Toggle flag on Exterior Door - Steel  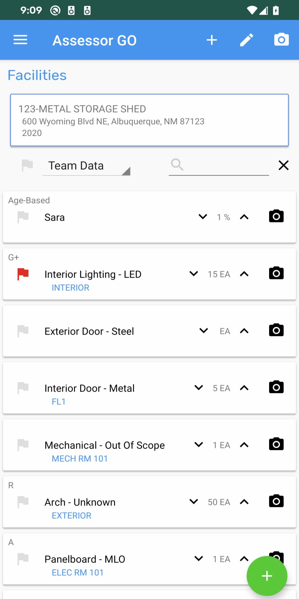coord(23,331)
